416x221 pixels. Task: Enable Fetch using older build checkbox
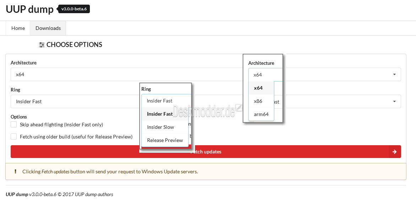click(x=13, y=137)
